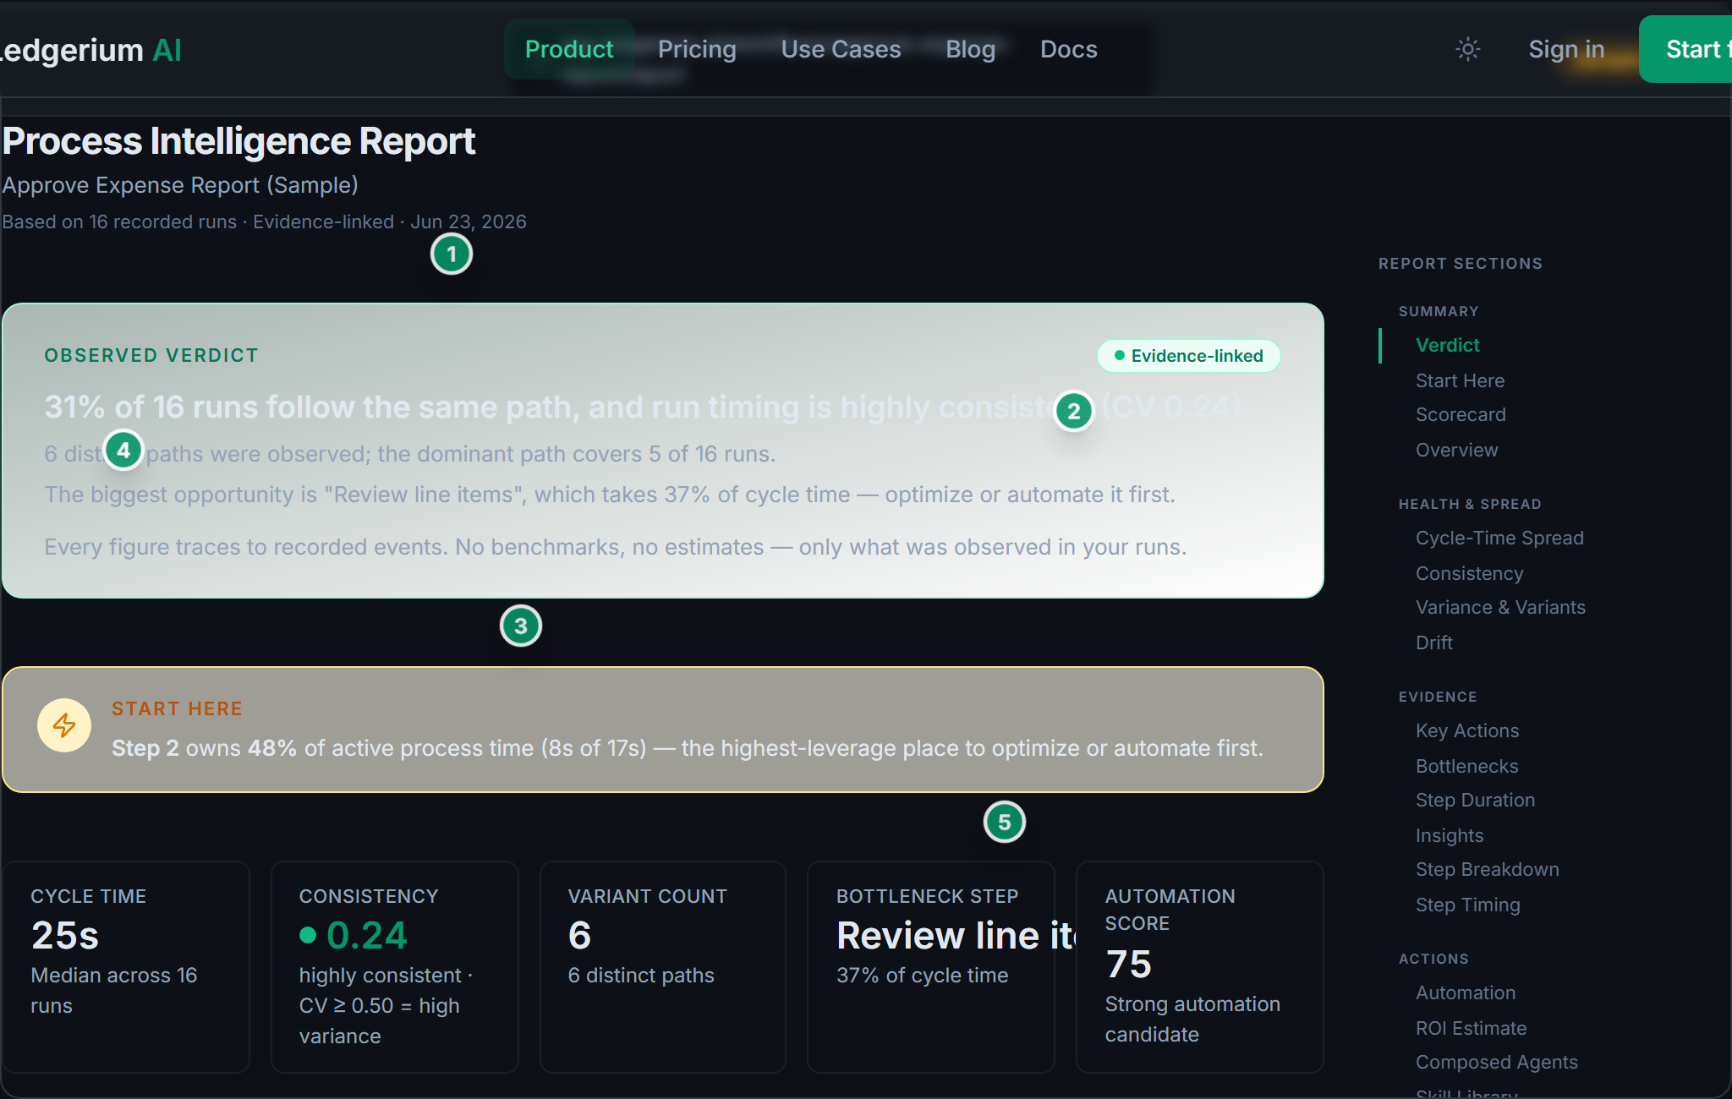Click the REPORT SECTIONS heading
Image resolution: width=1732 pixels, height=1099 pixels.
(x=1461, y=264)
